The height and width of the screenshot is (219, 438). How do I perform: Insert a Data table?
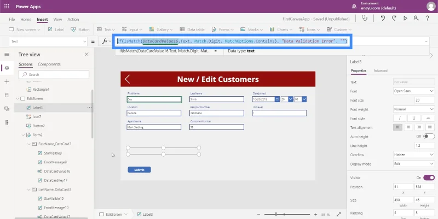(192, 29)
